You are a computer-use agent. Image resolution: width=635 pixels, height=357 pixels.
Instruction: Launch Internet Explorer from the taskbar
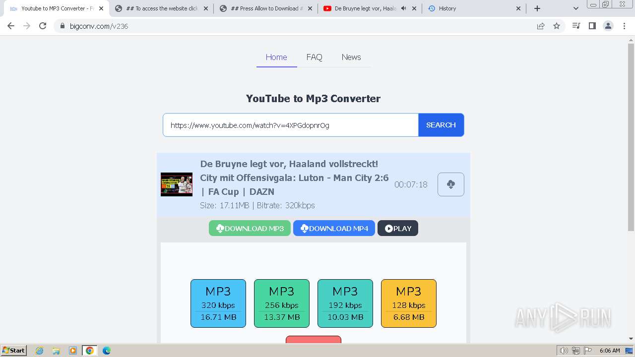tap(40, 351)
